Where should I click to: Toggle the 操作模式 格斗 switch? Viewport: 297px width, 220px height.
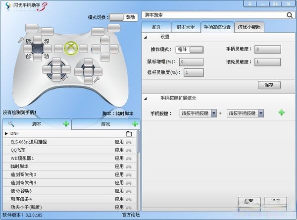click(190, 50)
